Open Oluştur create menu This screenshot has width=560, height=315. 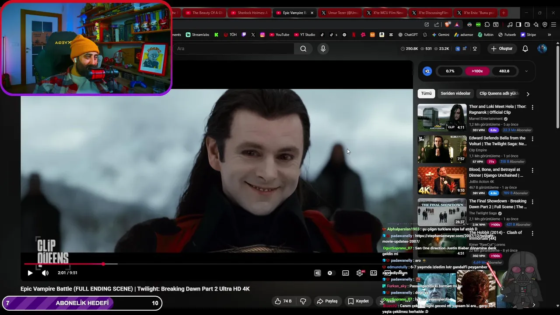coord(501,49)
